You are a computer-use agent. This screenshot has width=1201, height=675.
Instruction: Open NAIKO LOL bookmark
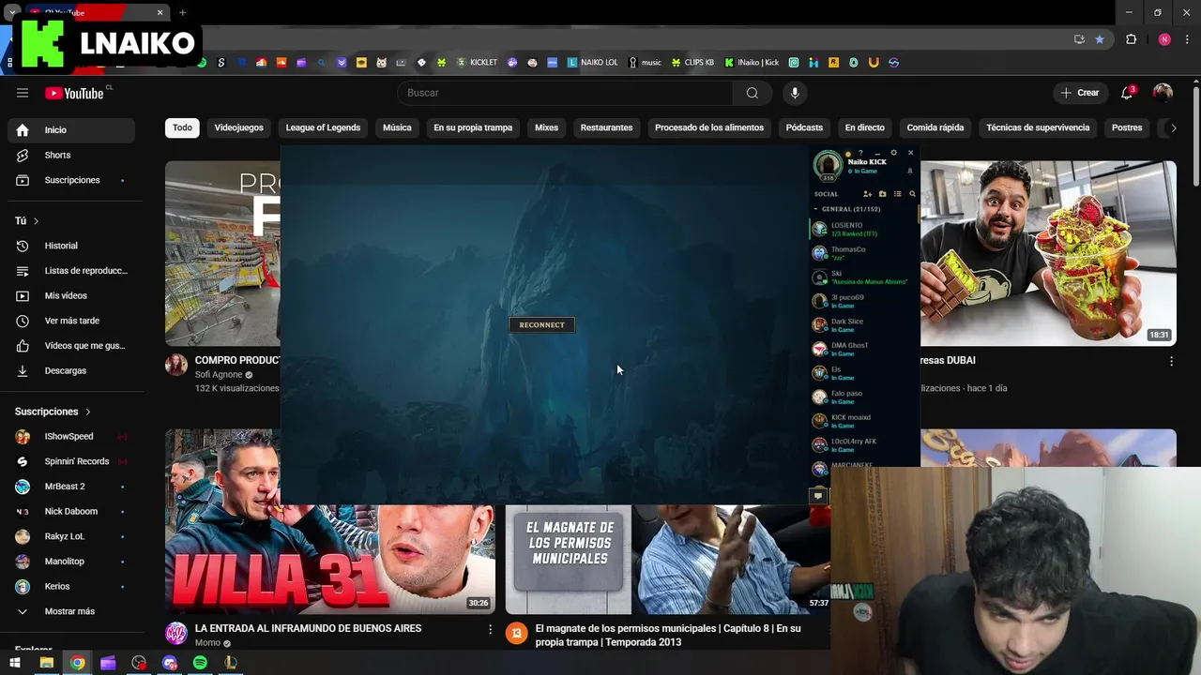coord(593,63)
